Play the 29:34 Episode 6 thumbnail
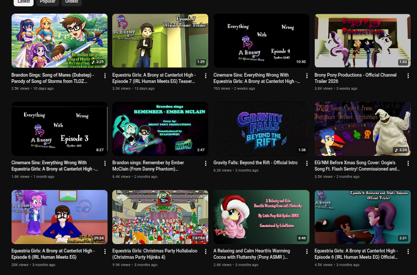Image resolution: width=417 pixels, height=275 pixels. 59,217
